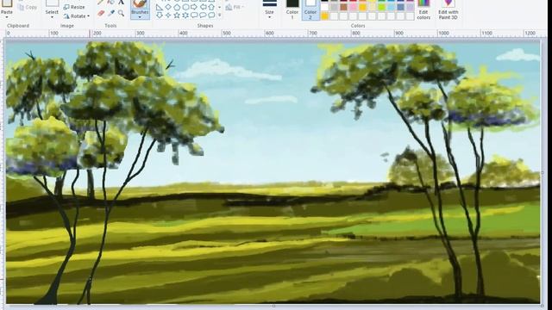Choose the diamond shape
552x310 pixels.
pos(168,7)
